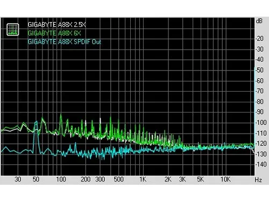The width and height of the screenshot is (269, 202).
Task: Click the "-130" dB axis value
Action: [x=261, y=154]
